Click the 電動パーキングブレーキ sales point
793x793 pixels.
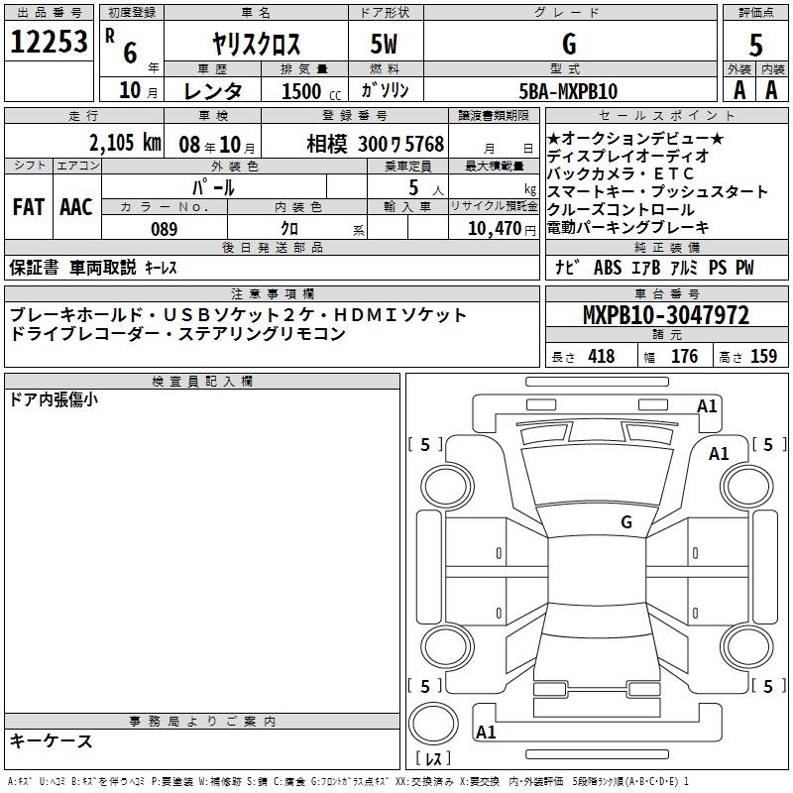[x=628, y=227]
